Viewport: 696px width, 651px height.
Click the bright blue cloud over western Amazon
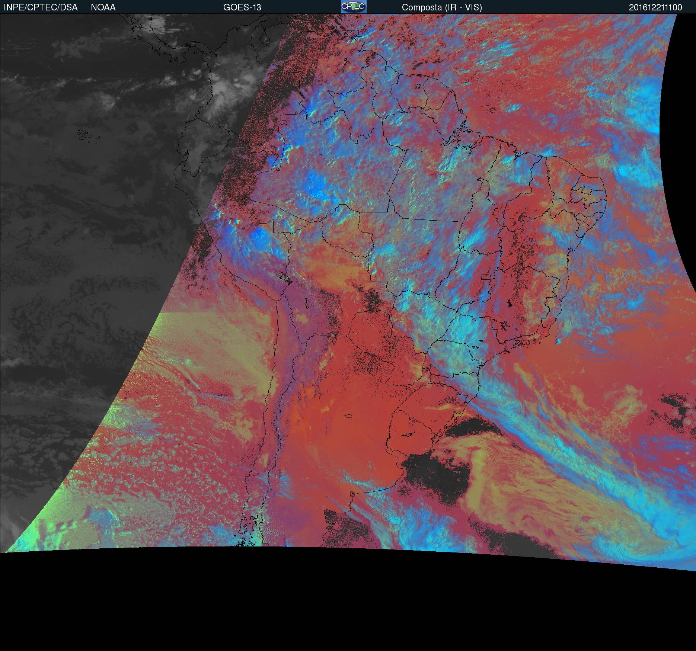tap(316, 186)
